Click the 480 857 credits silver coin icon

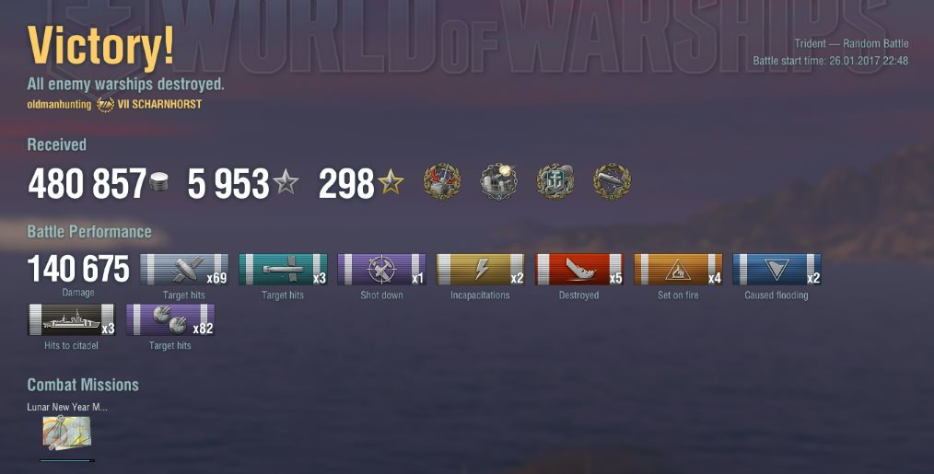[x=158, y=181]
